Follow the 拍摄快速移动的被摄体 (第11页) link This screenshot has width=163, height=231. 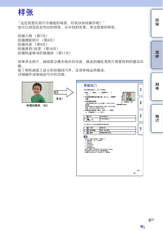[x=44, y=53]
